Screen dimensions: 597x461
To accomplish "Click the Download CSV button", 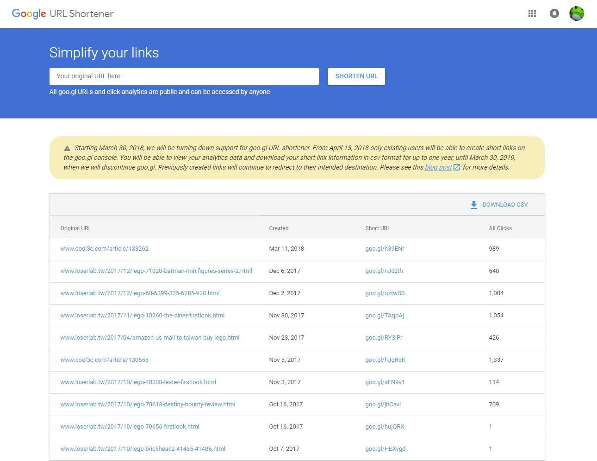I will 504,205.
